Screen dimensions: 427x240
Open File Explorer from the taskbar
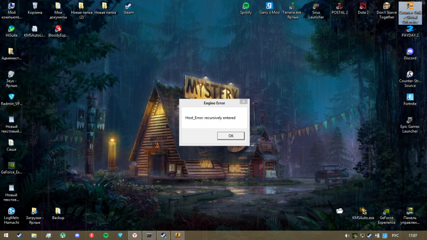[34, 235]
